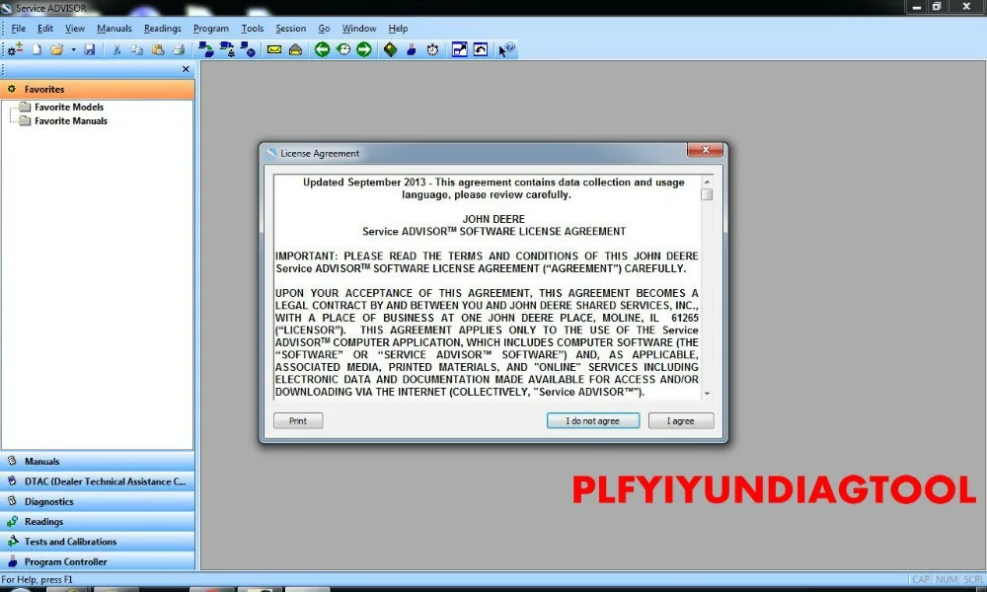The image size is (987, 592).
Task: Open the Manuals sidebar section
Action: pyautogui.click(x=98, y=461)
